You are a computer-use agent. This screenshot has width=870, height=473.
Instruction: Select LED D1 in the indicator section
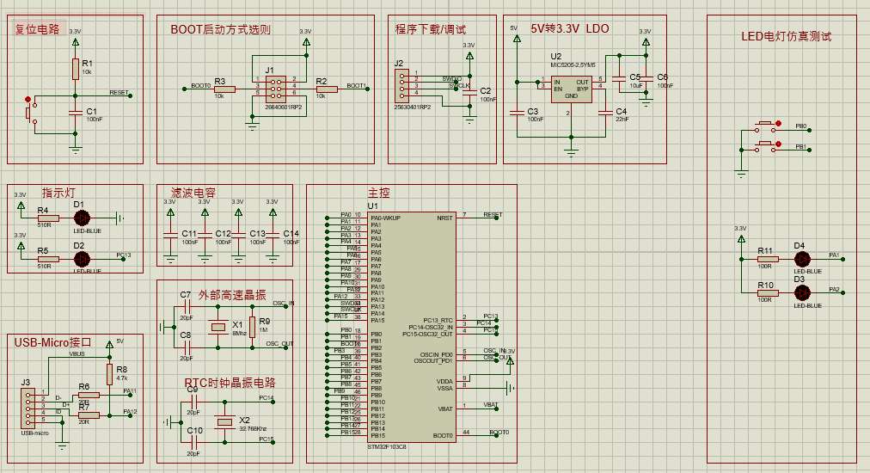click(x=83, y=218)
